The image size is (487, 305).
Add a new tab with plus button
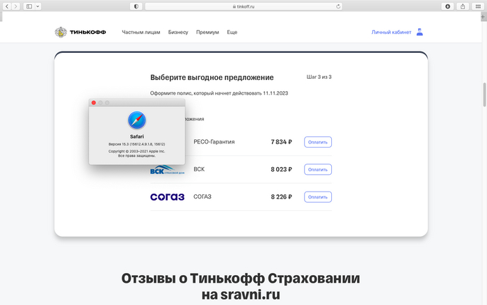[x=483, y=17]
